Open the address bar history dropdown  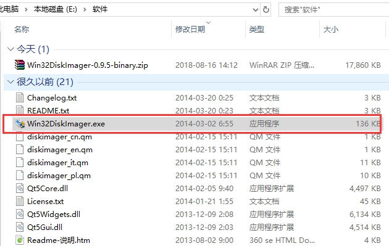click(x=255, y=10)
